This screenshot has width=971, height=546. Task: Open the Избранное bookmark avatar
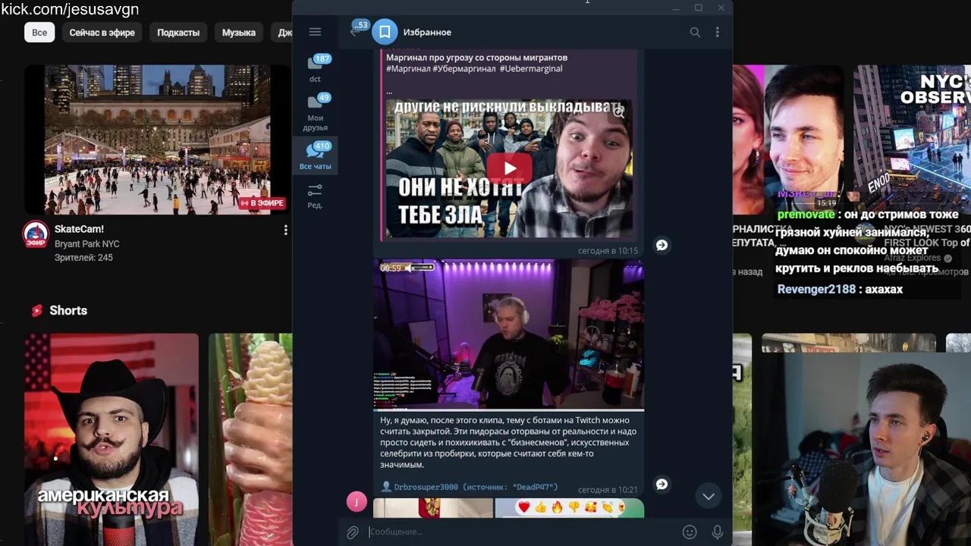(385, 32)
